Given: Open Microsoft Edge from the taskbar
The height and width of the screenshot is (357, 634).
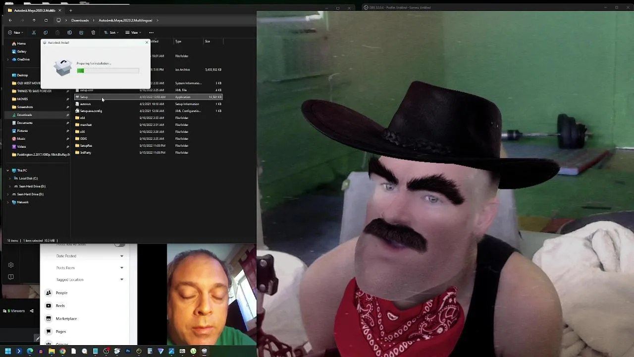Looking at the screenshot, I should (x=30, y=352).
